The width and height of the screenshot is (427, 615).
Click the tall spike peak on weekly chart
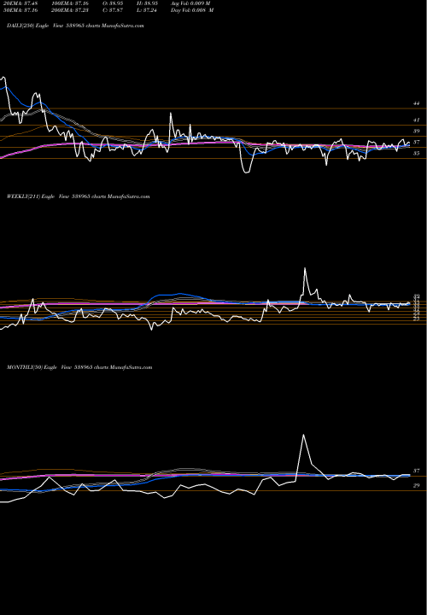305,268
